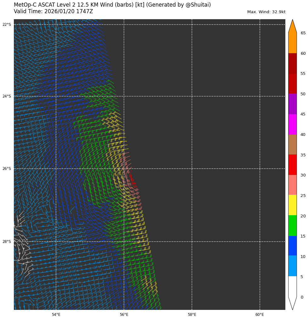The height and width of the screenshot is (319, 308).
Task: Click the brown 35–40 kt colorbar segment
Action: [292, 144]
